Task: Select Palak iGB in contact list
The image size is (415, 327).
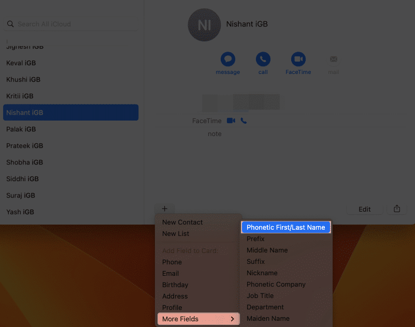Action: click(70, 129)
